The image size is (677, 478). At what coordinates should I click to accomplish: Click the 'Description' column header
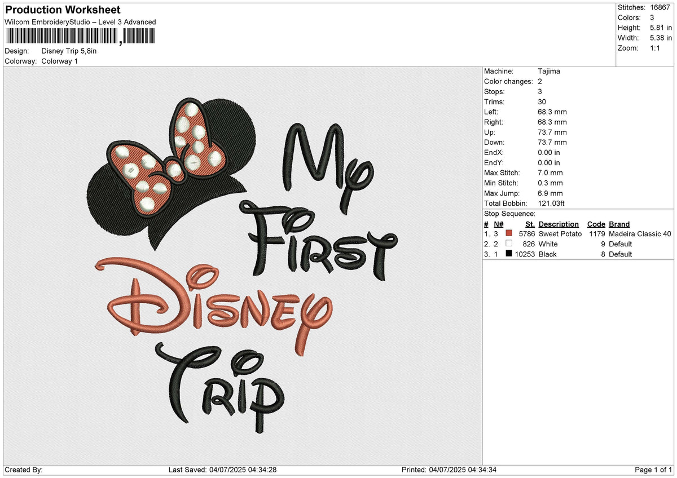pyautogui.click(x=559, y=224)
